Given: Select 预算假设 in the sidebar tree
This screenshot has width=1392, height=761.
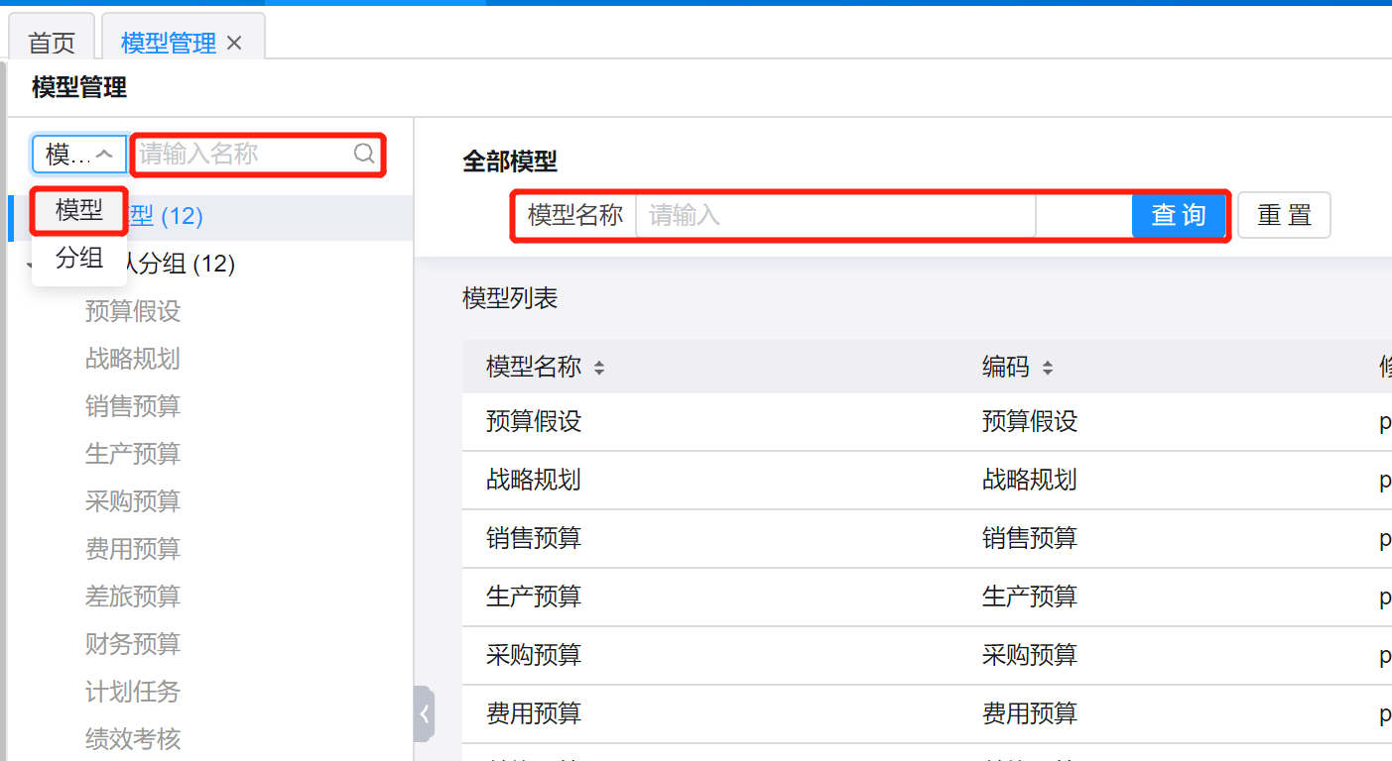Looking at the screenshot, I should pos(133,311).
